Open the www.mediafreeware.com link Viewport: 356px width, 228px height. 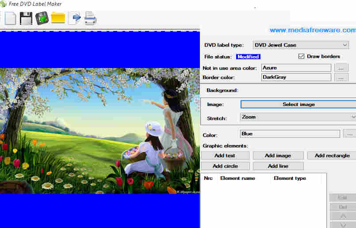pos(313,30)
